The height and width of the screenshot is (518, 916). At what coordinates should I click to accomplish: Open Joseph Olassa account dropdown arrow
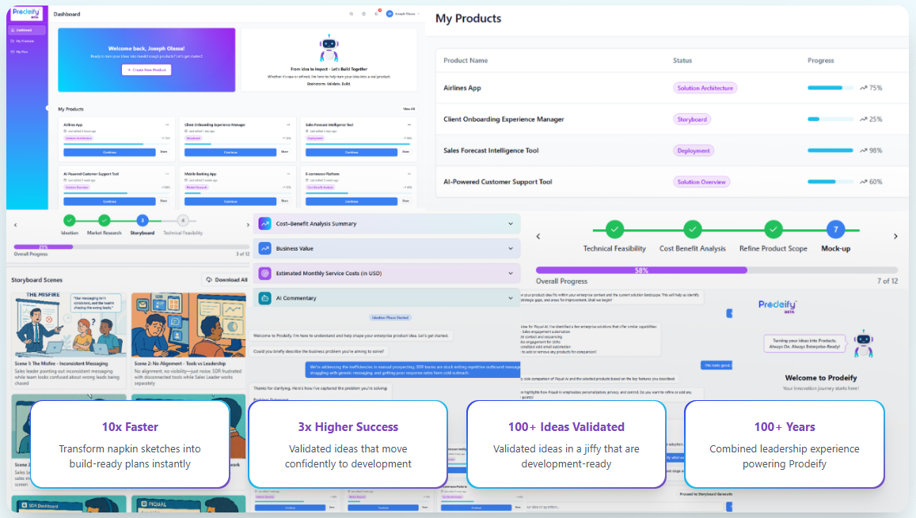click(418, 14)
